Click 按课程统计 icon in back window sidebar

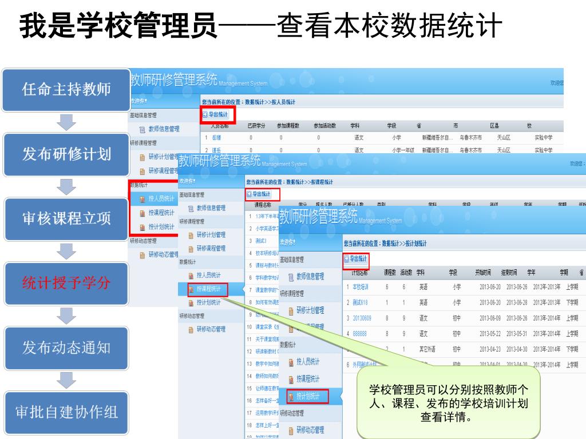tap(142, 213)
